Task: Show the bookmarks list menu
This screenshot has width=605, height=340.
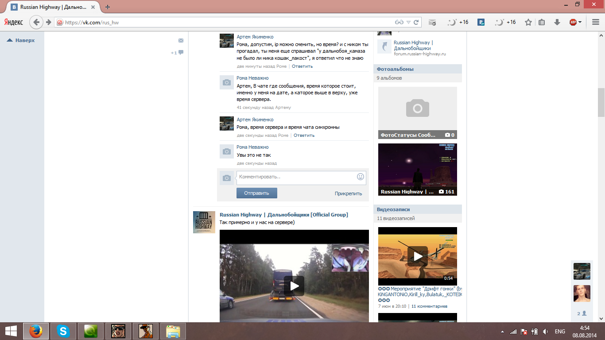Action: tap(541, 22)
